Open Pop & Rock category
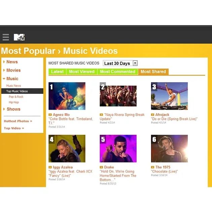Screen dimensions: 212x212 coord(16,97)
